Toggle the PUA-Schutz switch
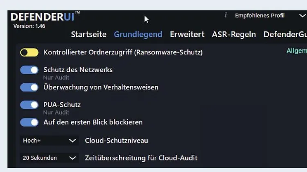The height and width of the screenshot is (172, 307). coord(29,105)
